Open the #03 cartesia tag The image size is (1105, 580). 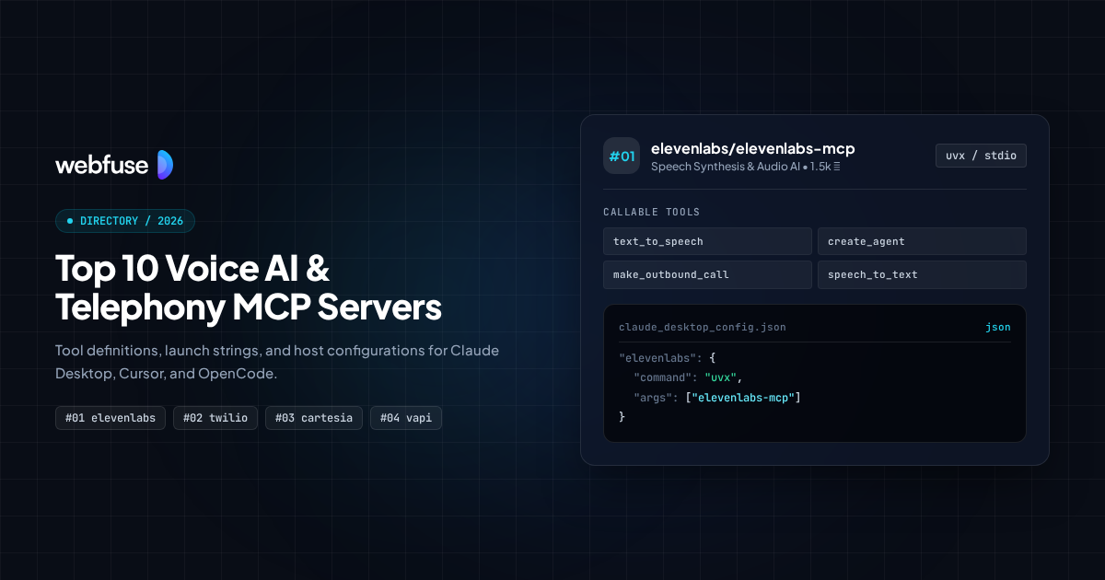(x=314, y=418)
